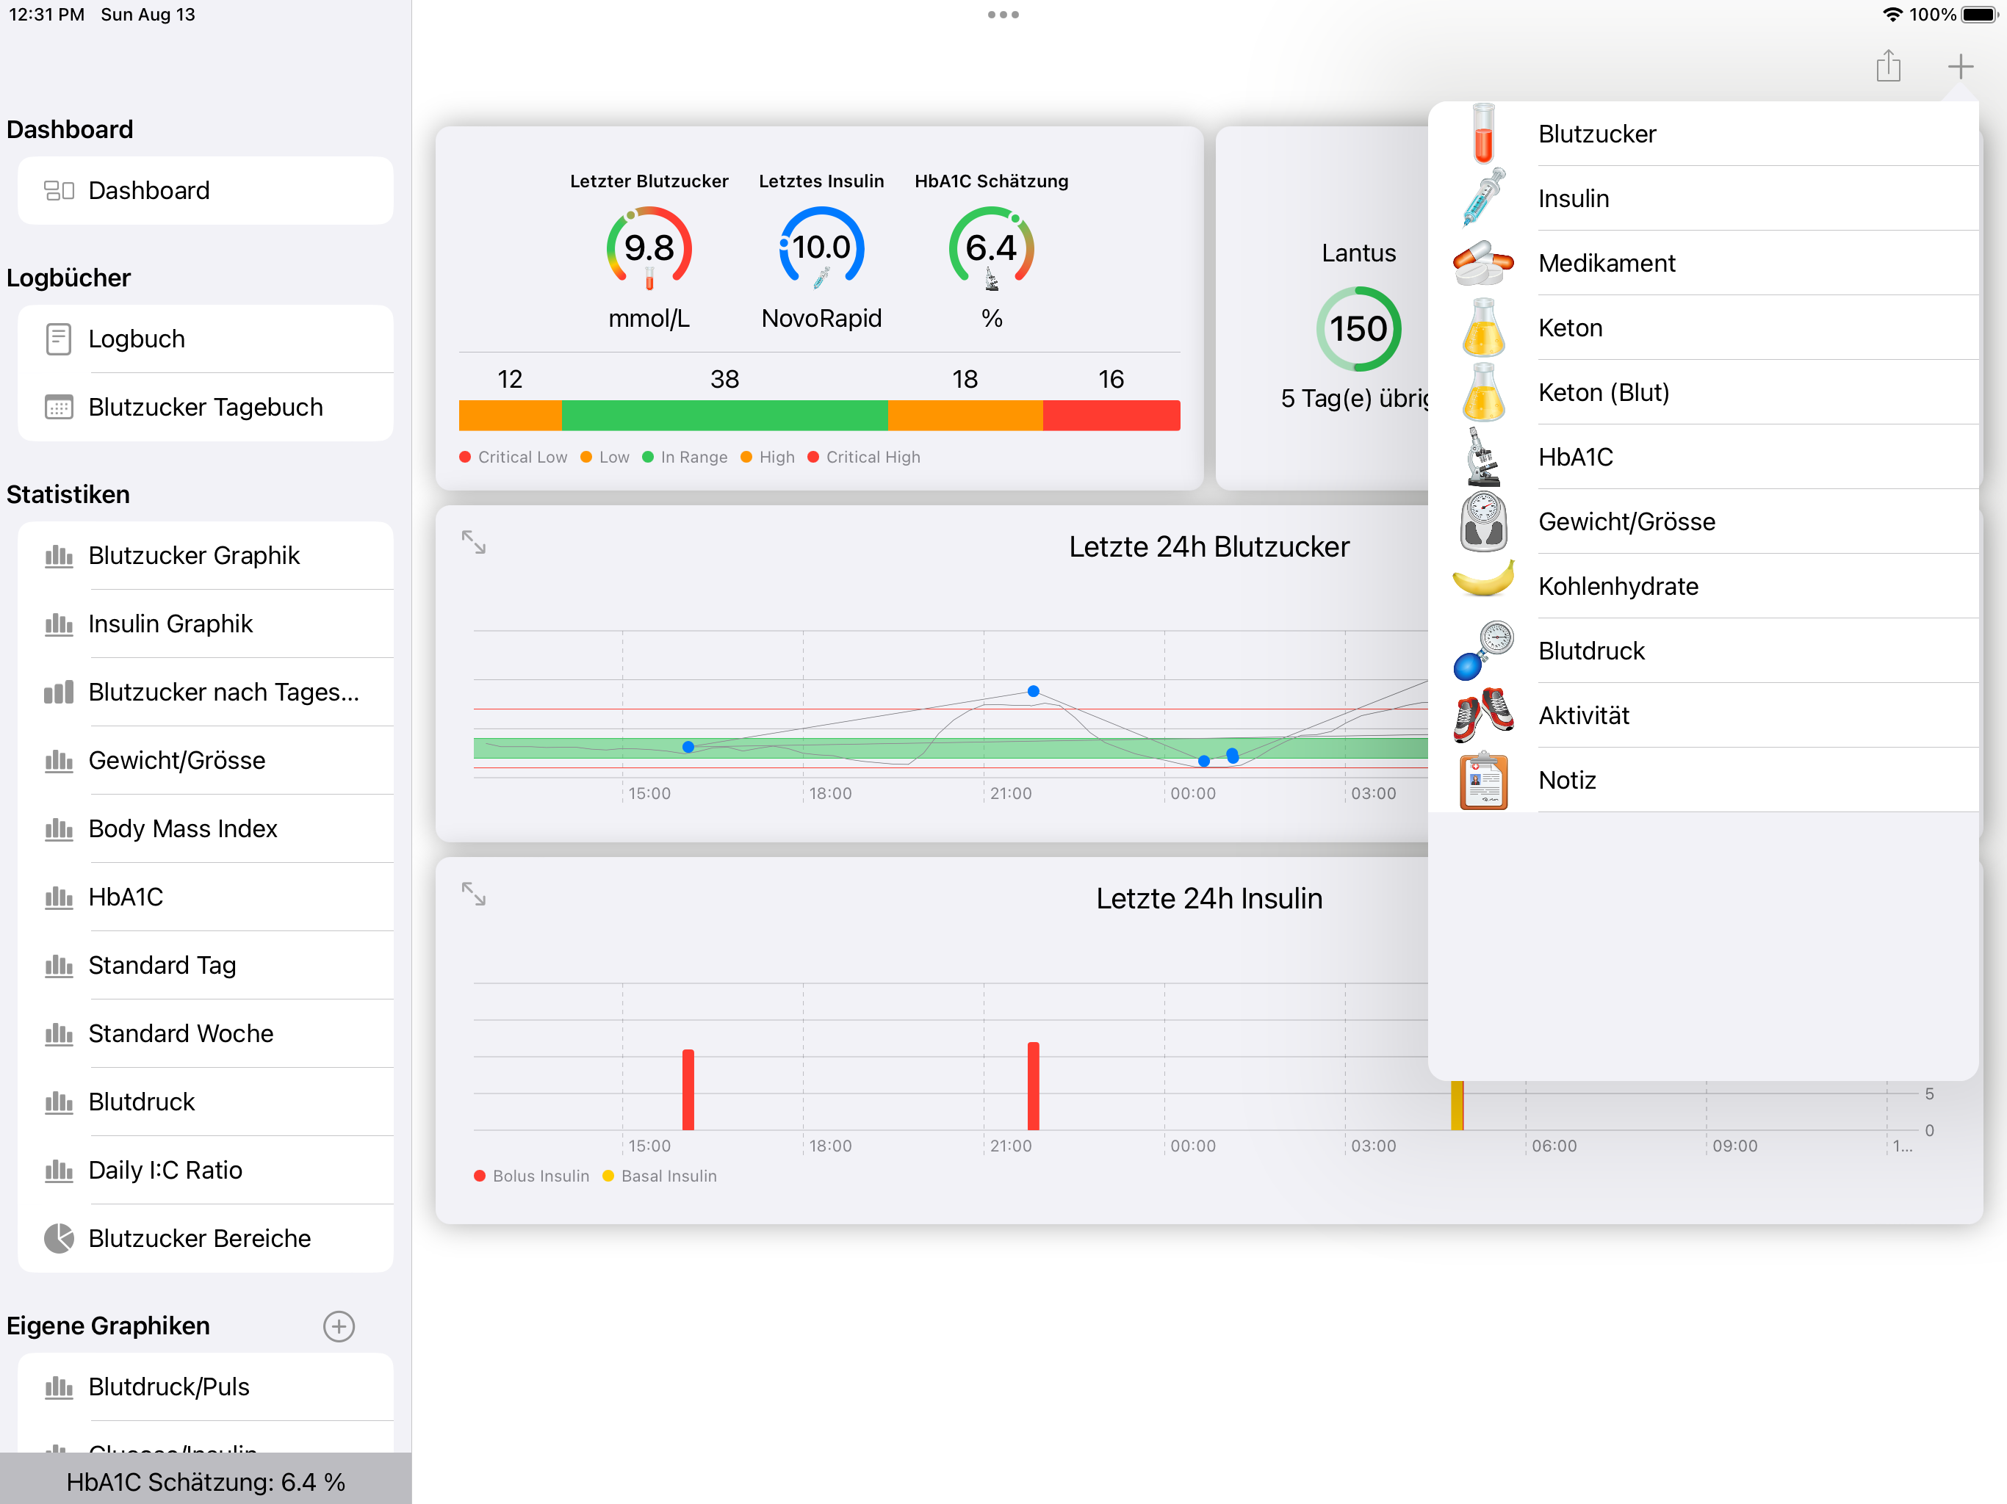Image resolution: width=2007 pixels, height=1504 pixels.
Task: Tap the three-dot multitasking indicator
Action: coord(1003,15)
